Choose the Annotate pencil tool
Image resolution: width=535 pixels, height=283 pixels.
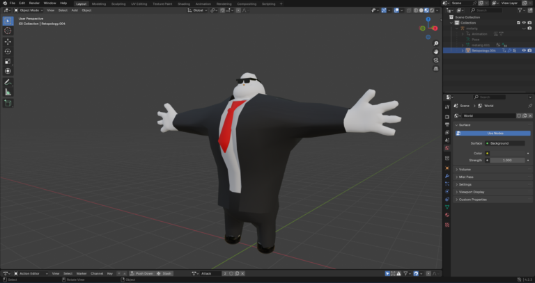pyautogui.click(x=8, y=82)
